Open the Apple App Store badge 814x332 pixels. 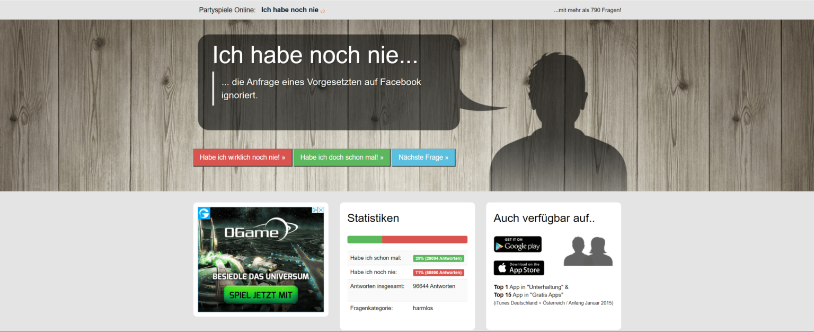point(518,268)
